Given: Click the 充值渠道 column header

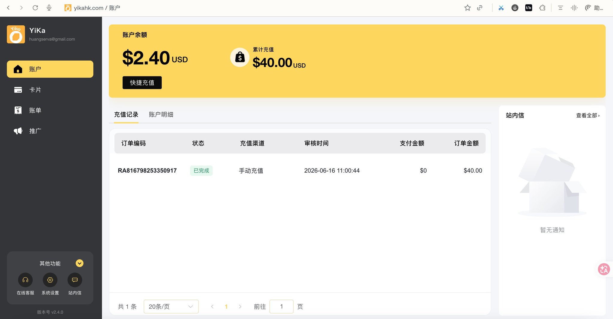Looking at the screenshot, I should pyautogui.click(x=252, y=143).
